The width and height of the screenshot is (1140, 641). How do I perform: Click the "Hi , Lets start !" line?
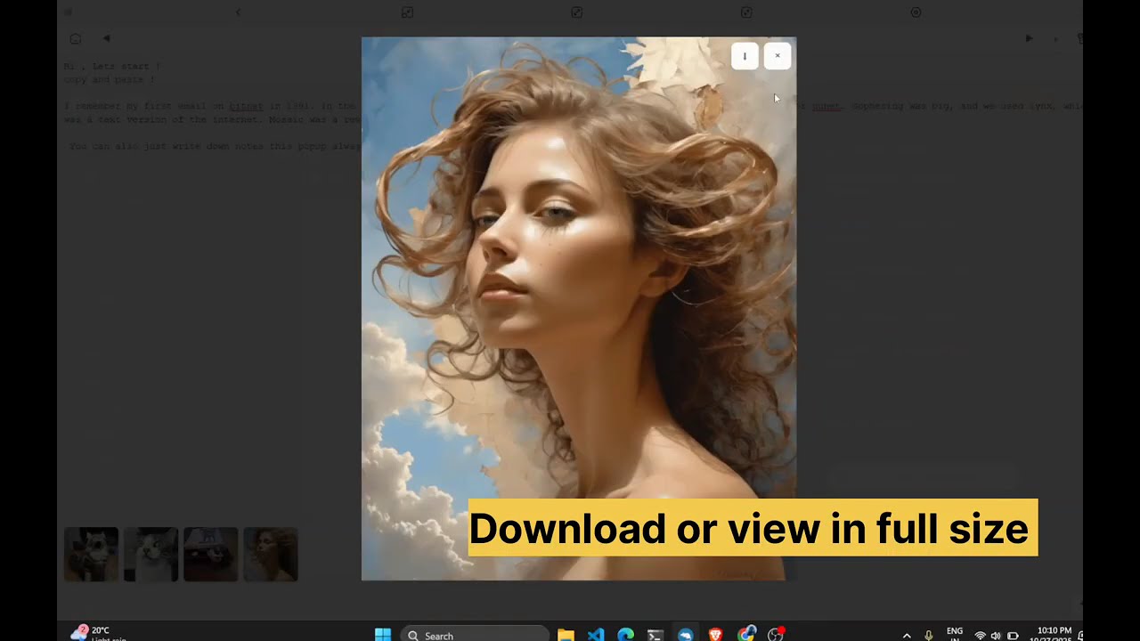112,66
